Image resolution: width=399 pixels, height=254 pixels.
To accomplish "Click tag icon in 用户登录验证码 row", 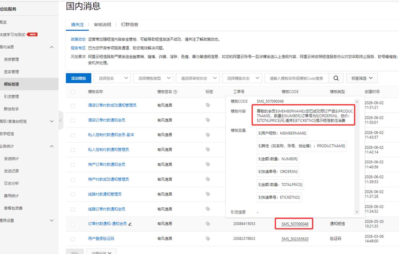I will [208, 238].
